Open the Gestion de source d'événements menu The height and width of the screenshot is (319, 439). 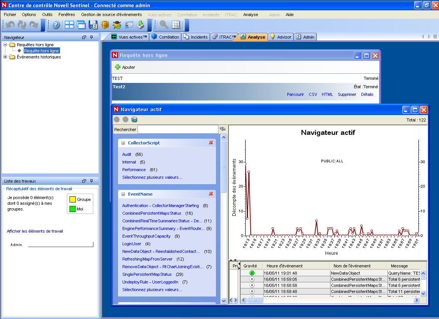tap(111, 15)
